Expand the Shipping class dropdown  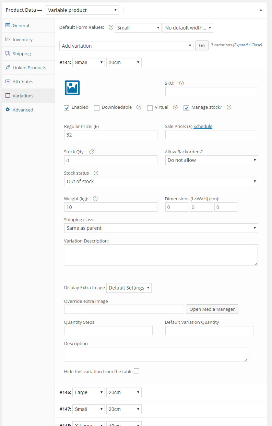161,228
